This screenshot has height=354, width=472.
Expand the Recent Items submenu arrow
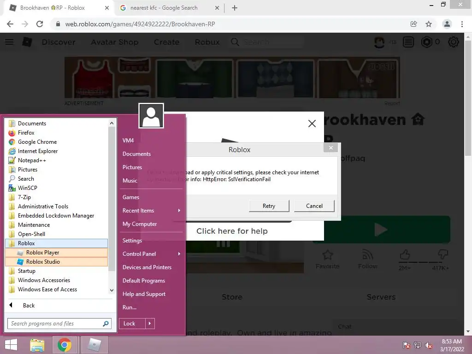tap(179, 211)
